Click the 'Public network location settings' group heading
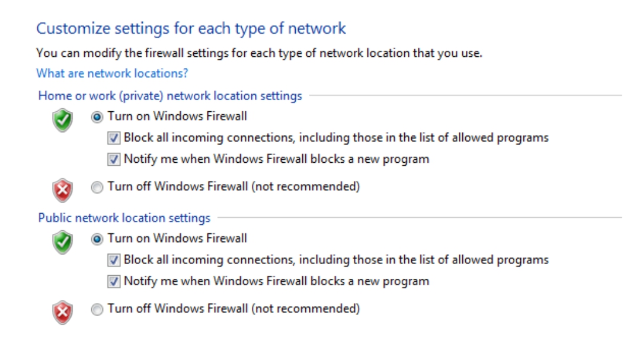 click(124, 218)
